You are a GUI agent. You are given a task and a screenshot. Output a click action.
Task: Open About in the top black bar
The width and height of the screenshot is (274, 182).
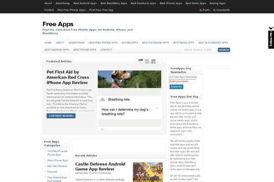(48, 3)
